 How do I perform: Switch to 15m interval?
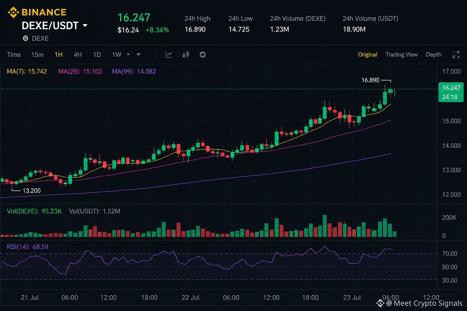pos(37,55)
